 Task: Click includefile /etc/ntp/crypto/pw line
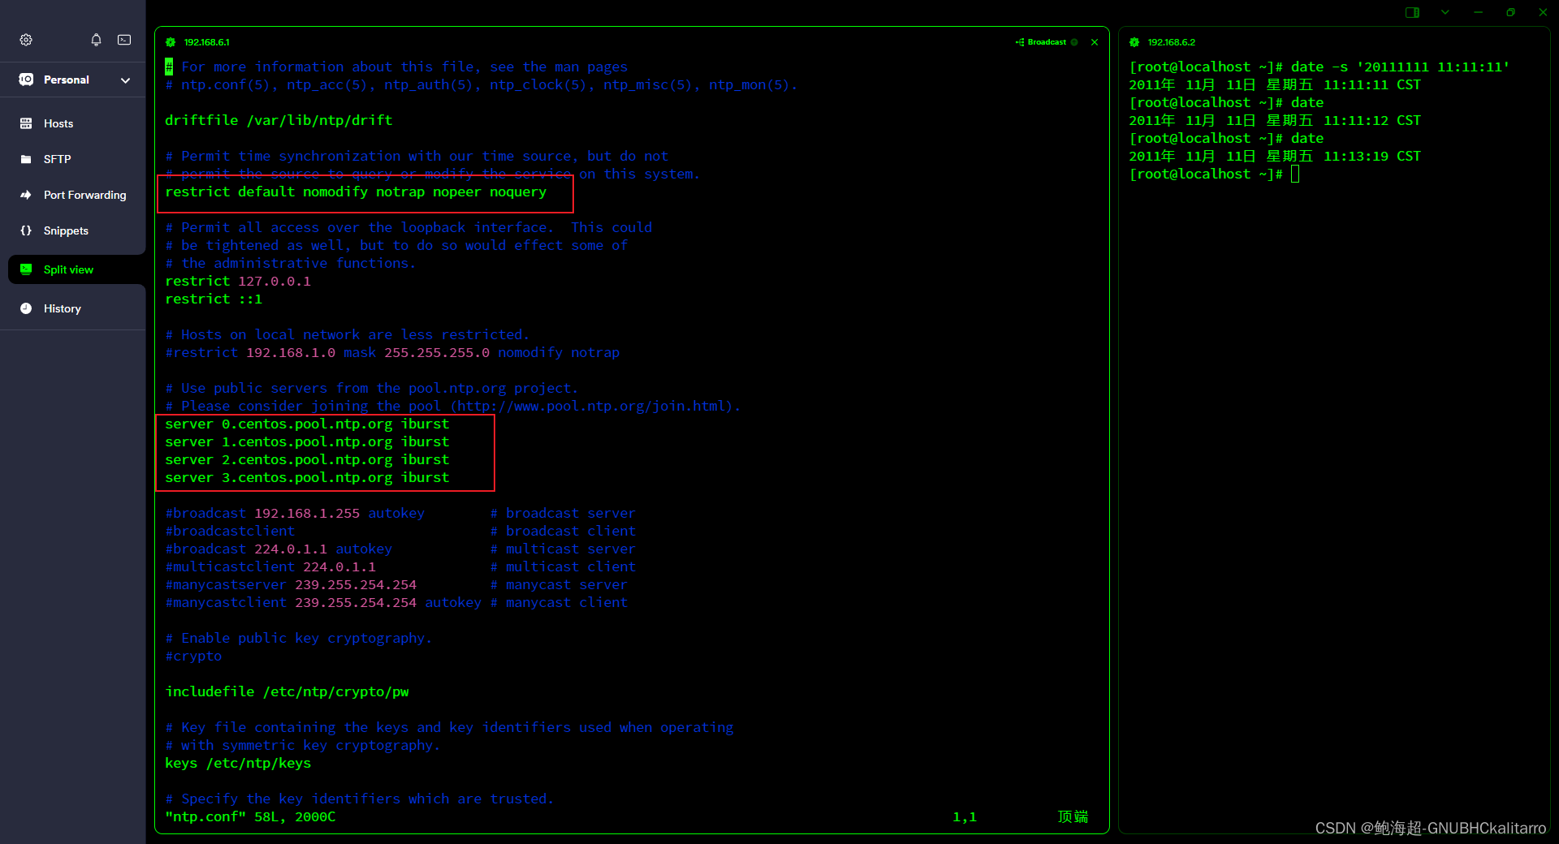coord(287,691)
